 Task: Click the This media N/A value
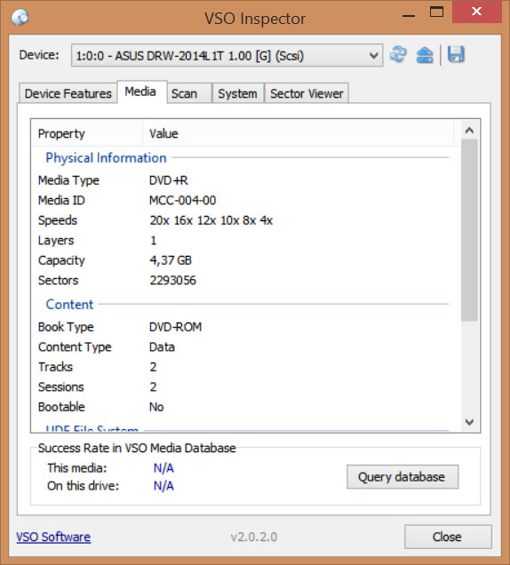click(163, 468)
